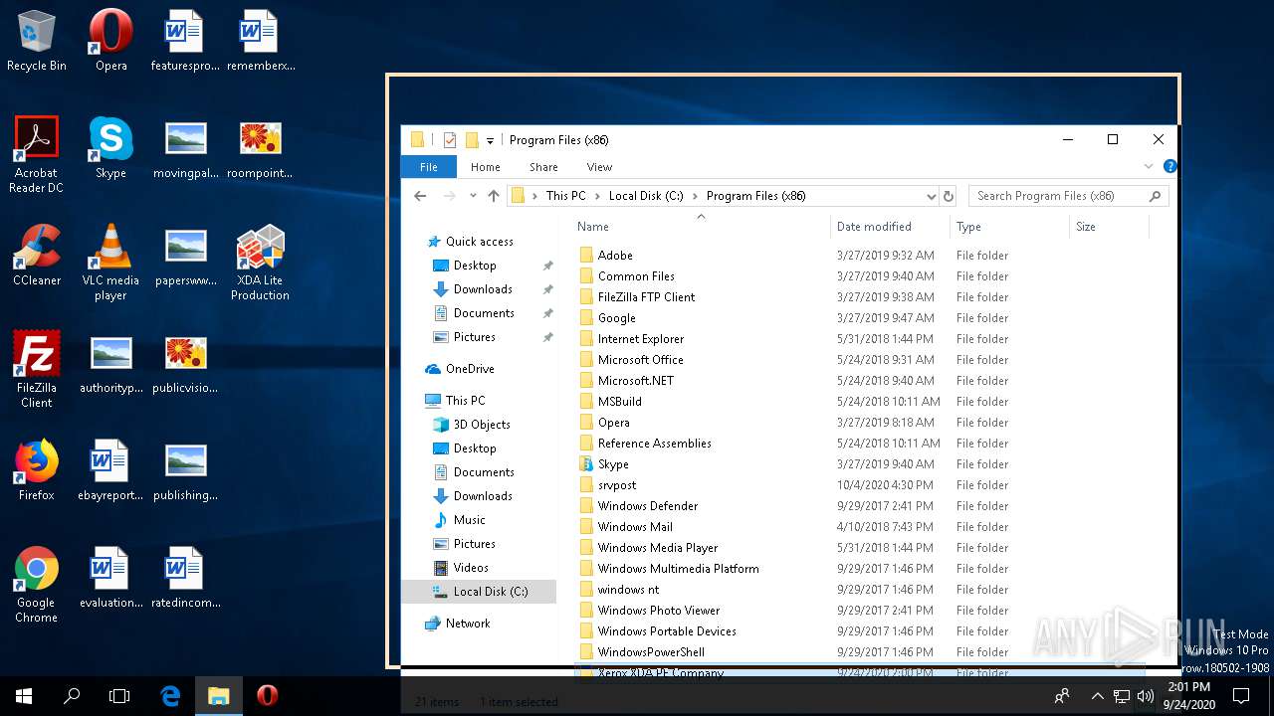This screenshot has height=716, width=1274.
Task: Switch to the View ribbon tab
Action: point(599,167)
